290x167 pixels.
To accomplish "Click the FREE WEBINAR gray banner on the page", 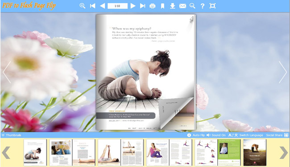I will pyautogui.click(x=125, y=115).
